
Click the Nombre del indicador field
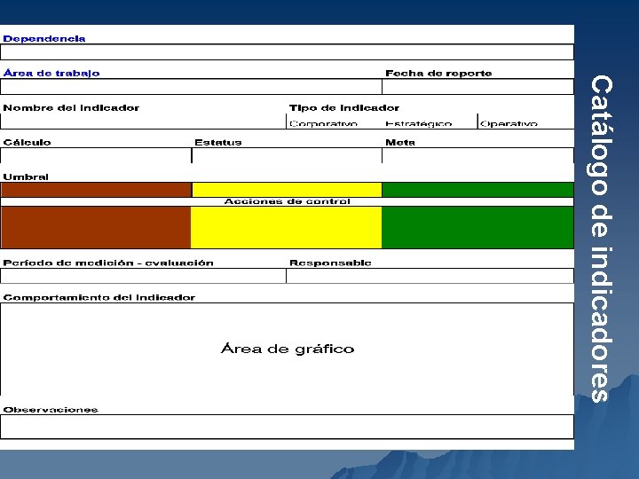pyautogui.click(x=143, y=122)
